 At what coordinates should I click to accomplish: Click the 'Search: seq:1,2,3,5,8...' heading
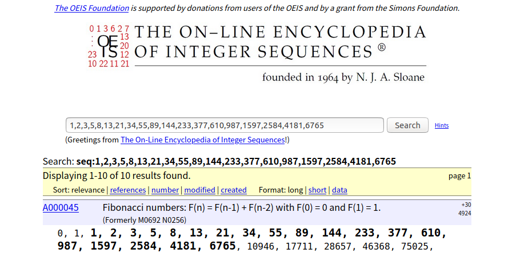(x=219, y=161)
